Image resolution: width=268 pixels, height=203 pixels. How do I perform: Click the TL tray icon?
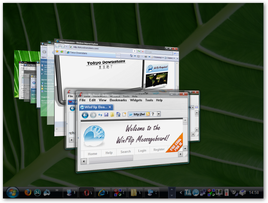point(188,193)
